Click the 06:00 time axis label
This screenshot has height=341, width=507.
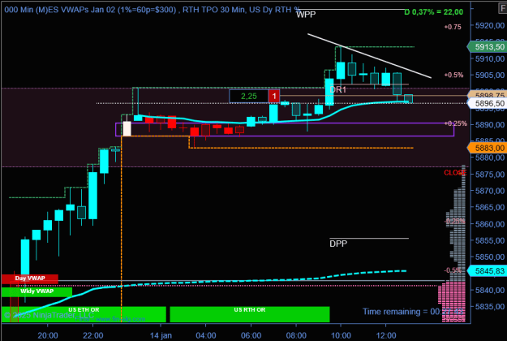coord(251,335)
